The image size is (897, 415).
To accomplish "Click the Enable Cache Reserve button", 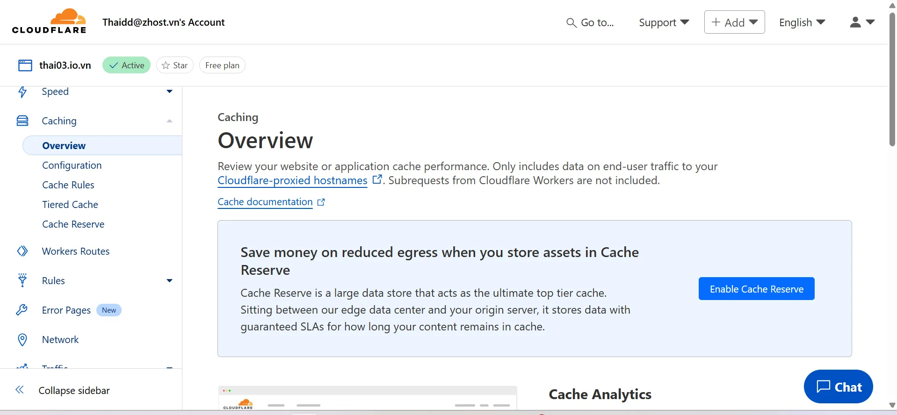I will click(756, 289).
